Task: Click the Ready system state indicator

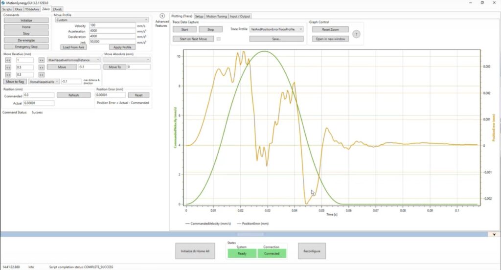Action: coord(242,253)
